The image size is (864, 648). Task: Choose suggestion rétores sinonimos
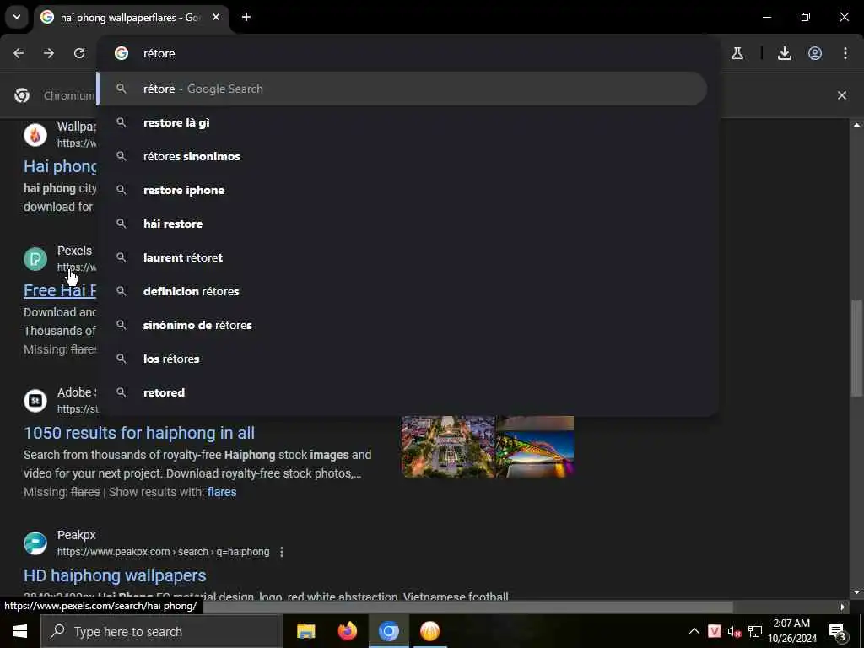(402, 156)
